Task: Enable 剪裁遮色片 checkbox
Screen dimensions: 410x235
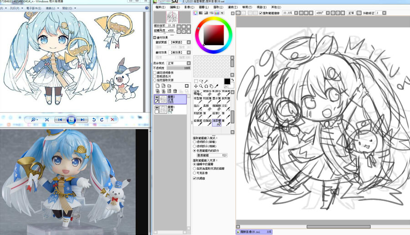Action: click(x=155, y=77)
